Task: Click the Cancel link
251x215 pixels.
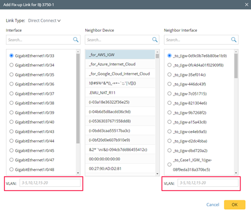Action: click(x=213, y=204)
